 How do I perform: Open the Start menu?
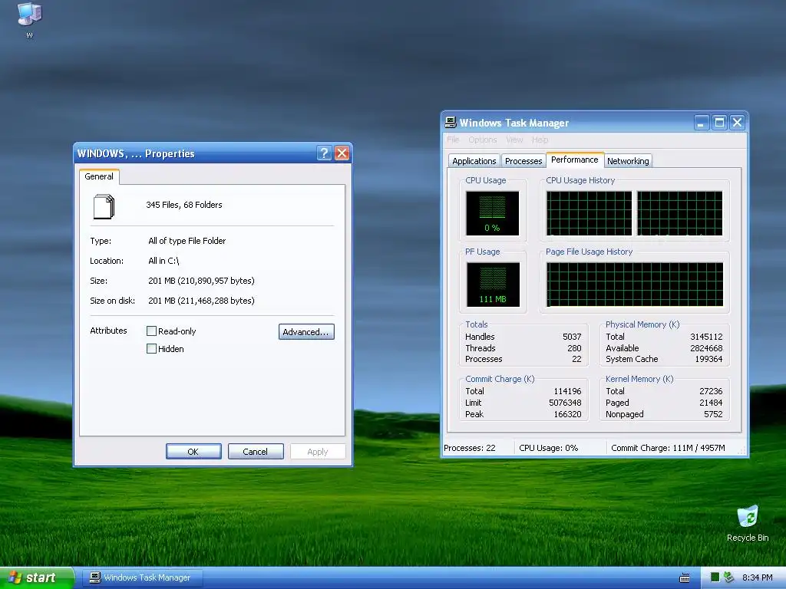pos(37,578)
